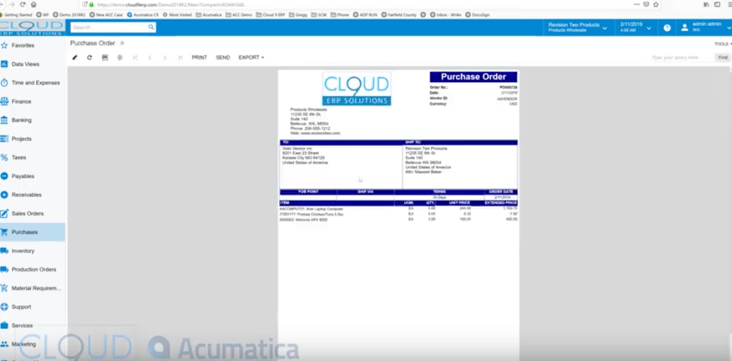Go to next report page

(x=165, y=58)
